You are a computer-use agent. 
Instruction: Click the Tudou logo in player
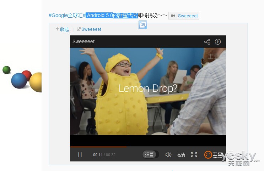point(213,155)
